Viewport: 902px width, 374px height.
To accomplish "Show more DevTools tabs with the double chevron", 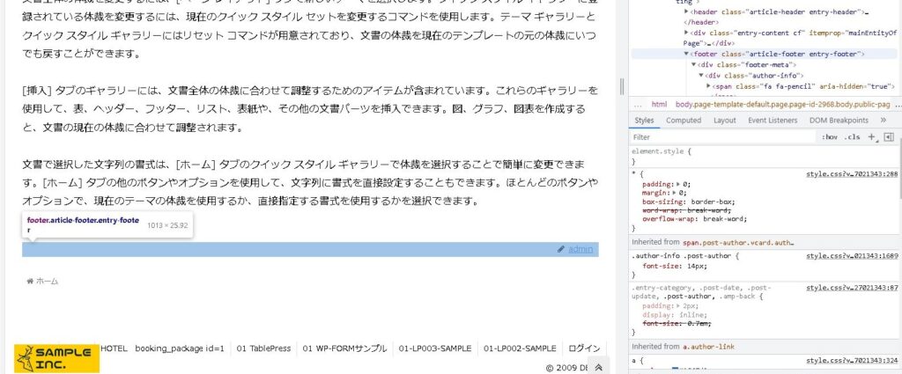I will (884, 121).
